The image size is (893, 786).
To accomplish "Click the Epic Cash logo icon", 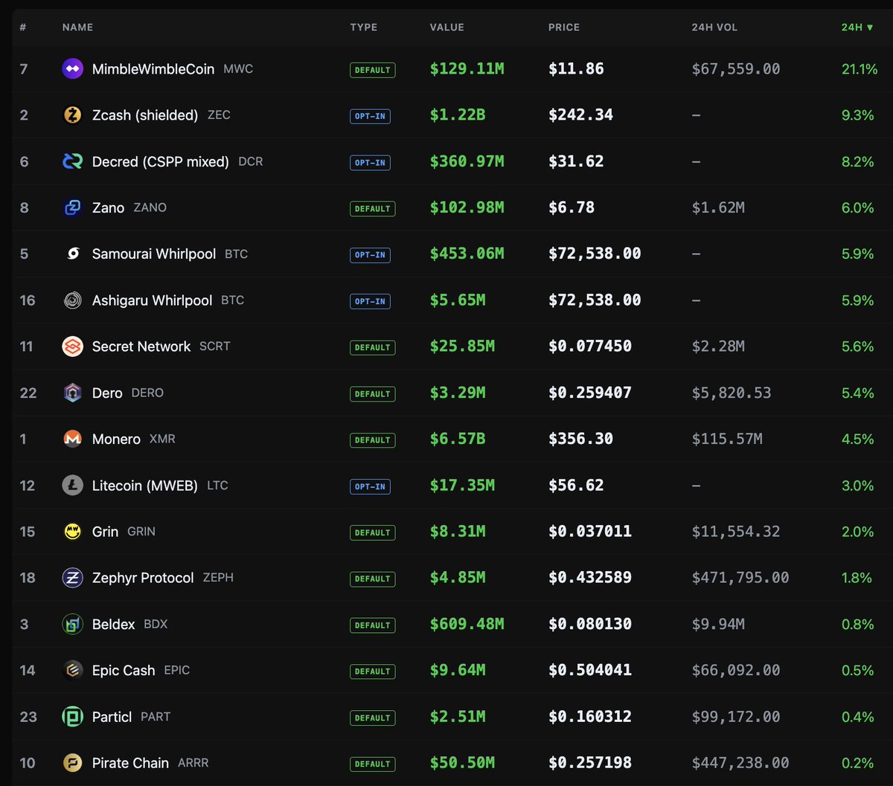I will click(x=72, y=670).
